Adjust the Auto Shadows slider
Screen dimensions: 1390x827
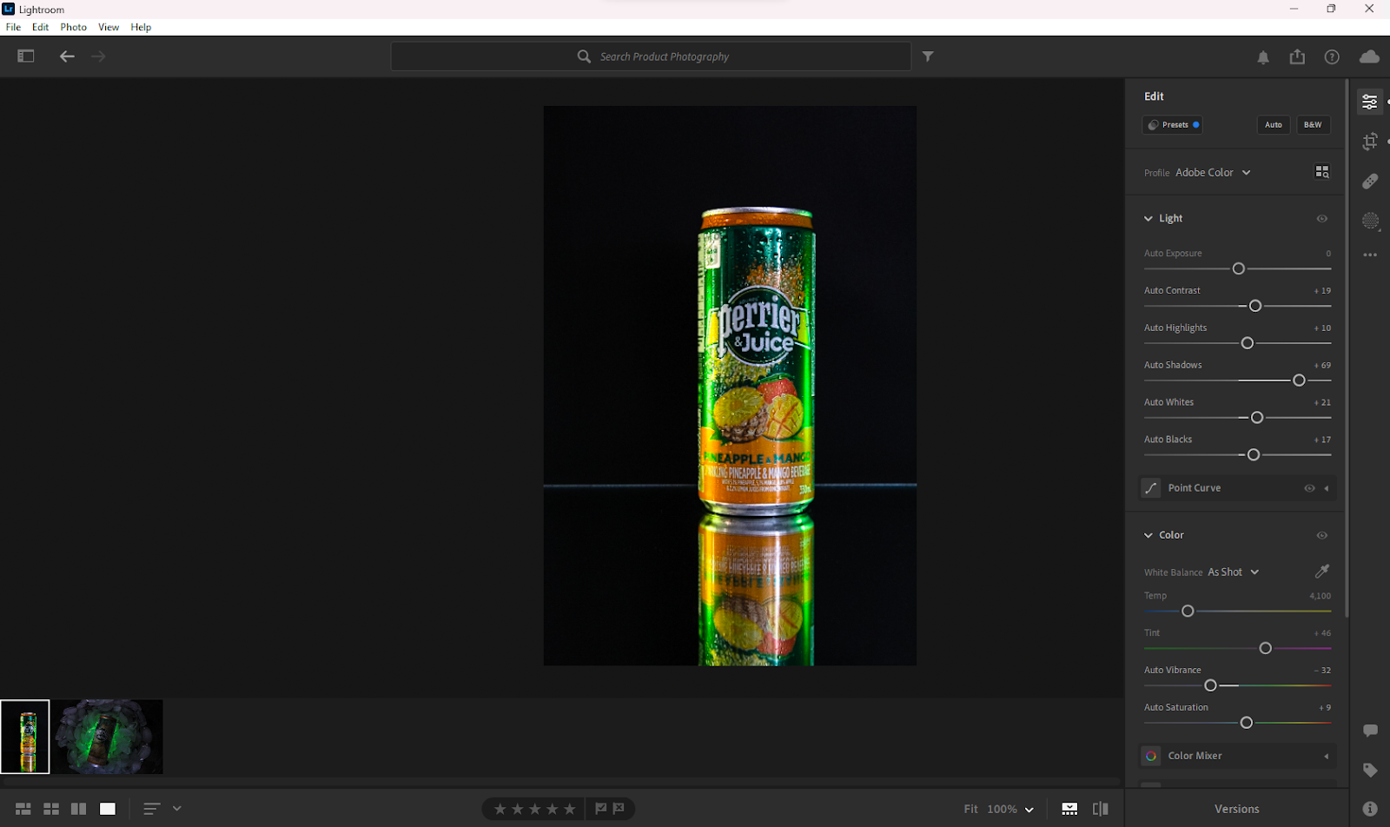tap(1299, 380)
